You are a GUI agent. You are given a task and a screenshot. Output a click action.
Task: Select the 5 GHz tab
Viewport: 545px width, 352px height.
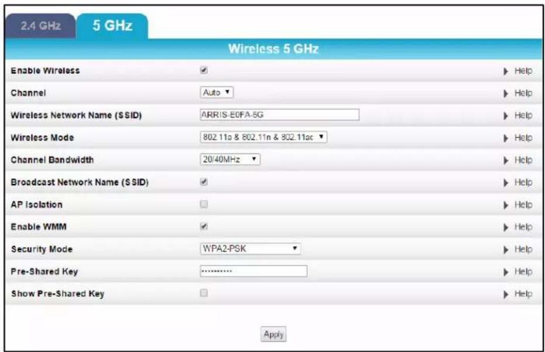[112, 26]
